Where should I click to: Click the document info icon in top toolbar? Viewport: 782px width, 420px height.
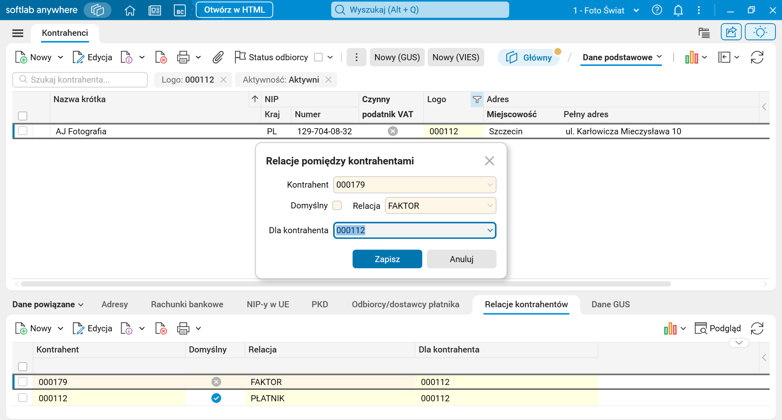127,57
